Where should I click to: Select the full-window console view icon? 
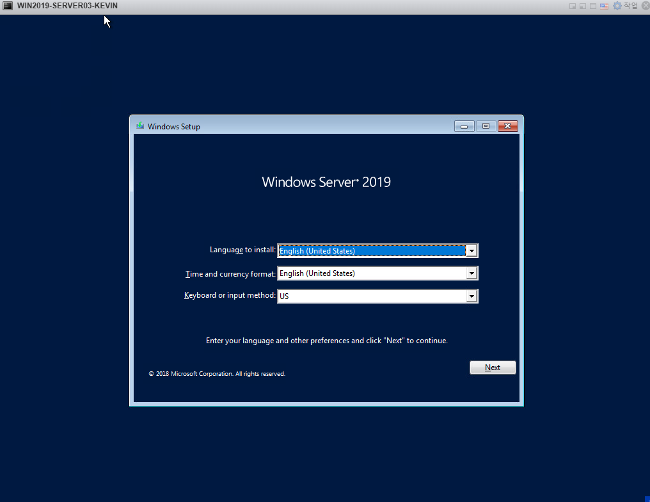(593, 6)
